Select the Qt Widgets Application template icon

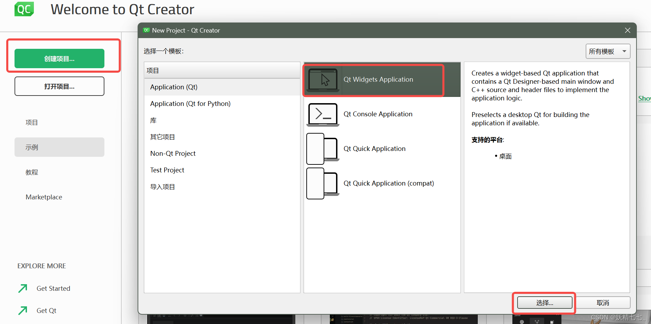[x=323, y=80]
